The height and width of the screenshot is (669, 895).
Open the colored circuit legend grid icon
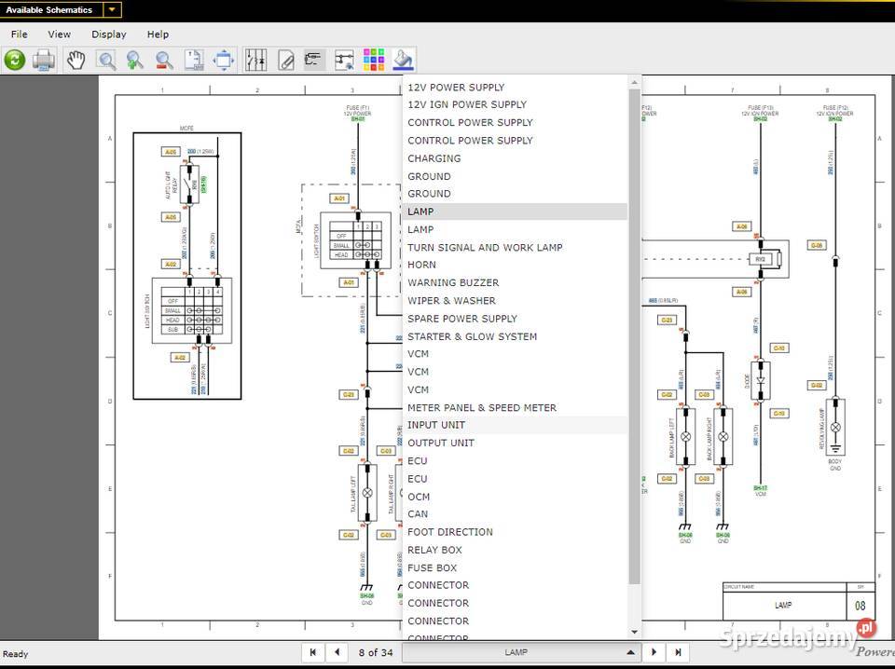coord(374,59)
